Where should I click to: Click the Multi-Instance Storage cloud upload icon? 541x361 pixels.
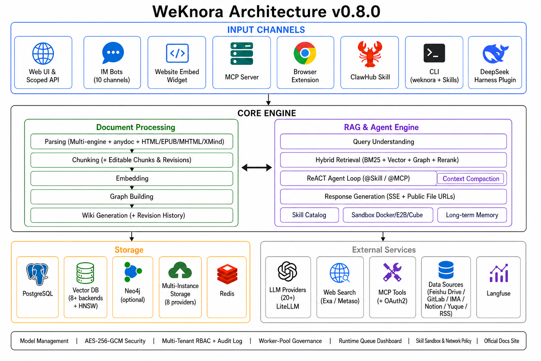pos(180,271)
